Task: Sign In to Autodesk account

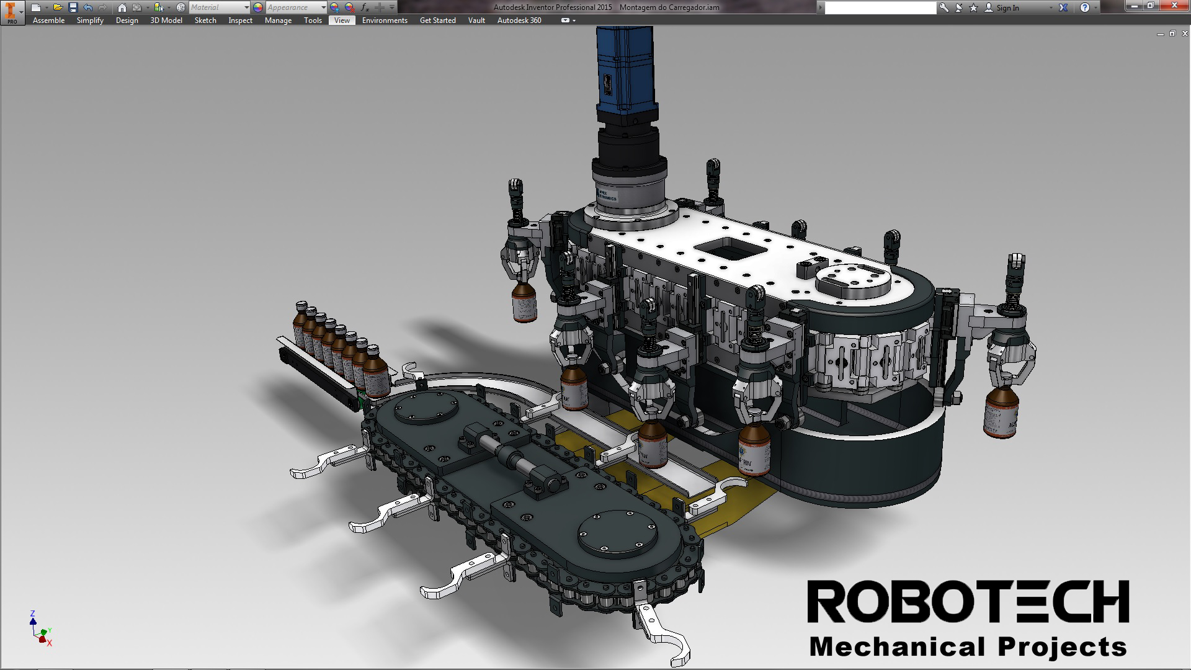Action: coord(1002,7)
